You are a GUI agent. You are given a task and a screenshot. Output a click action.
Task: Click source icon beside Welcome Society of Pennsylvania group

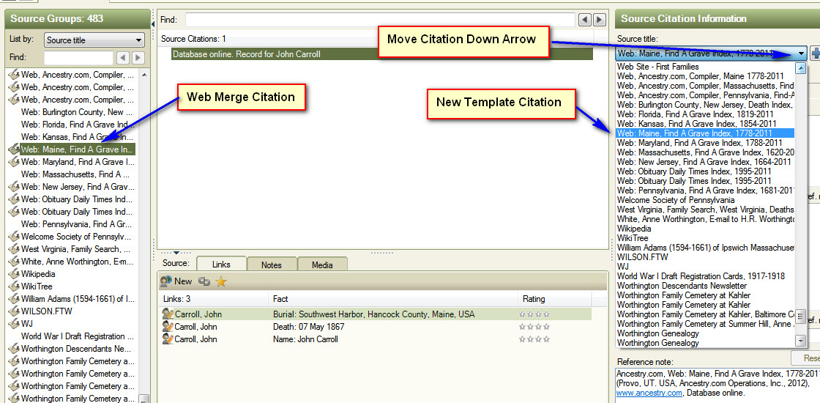coord(14,236)
